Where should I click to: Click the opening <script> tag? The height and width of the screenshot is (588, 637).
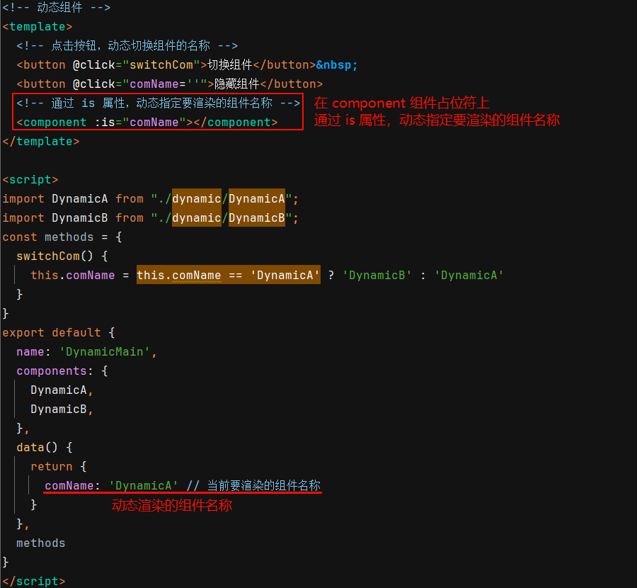pos(30,180)
